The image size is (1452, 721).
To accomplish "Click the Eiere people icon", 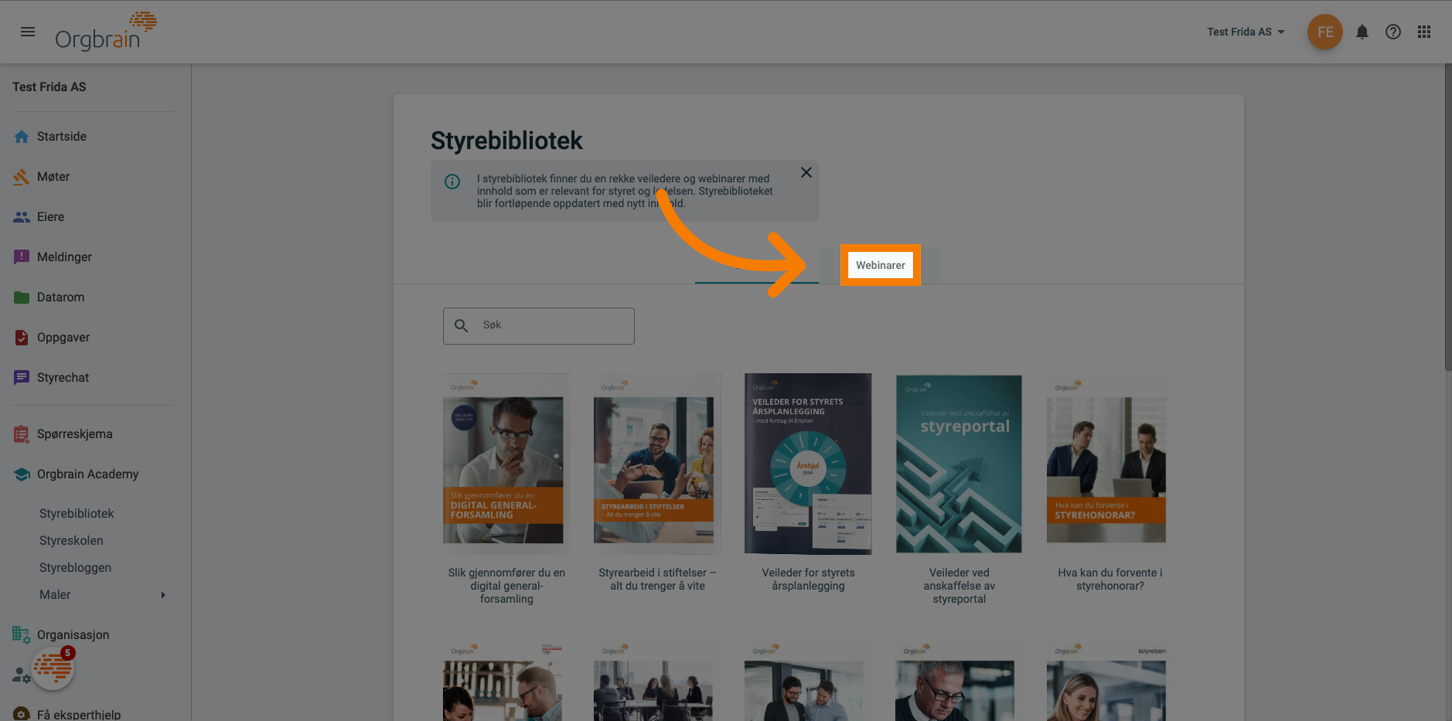I will (x=22, y=217).
